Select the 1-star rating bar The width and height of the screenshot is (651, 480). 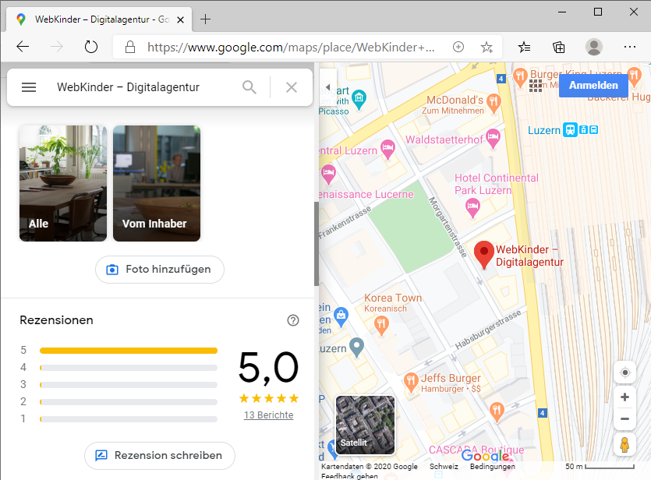click(129, 419)
